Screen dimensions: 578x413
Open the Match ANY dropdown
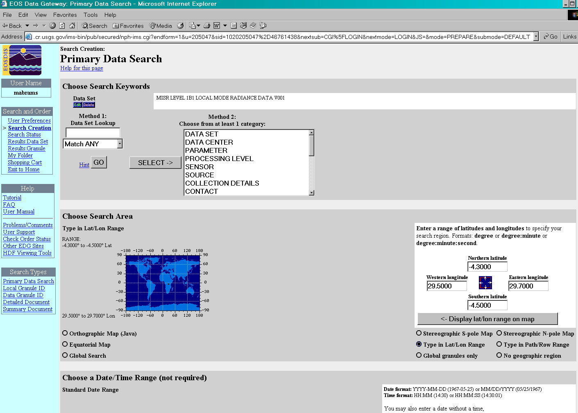point(93,144)
